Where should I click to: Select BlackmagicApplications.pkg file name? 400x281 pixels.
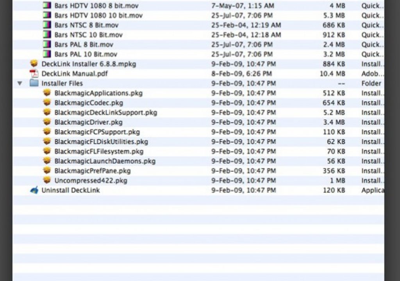click(x=98, y=93)
